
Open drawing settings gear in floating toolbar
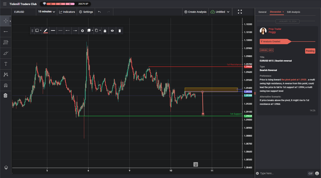click(x=82, y=31)
